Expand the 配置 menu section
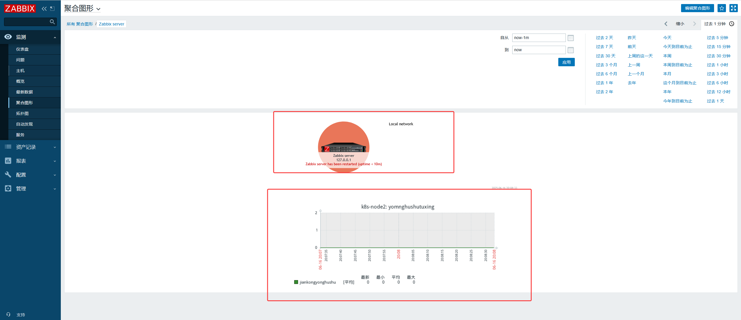Image resolution: width=741 pixels, height=320 pixels. pos(55,175)
